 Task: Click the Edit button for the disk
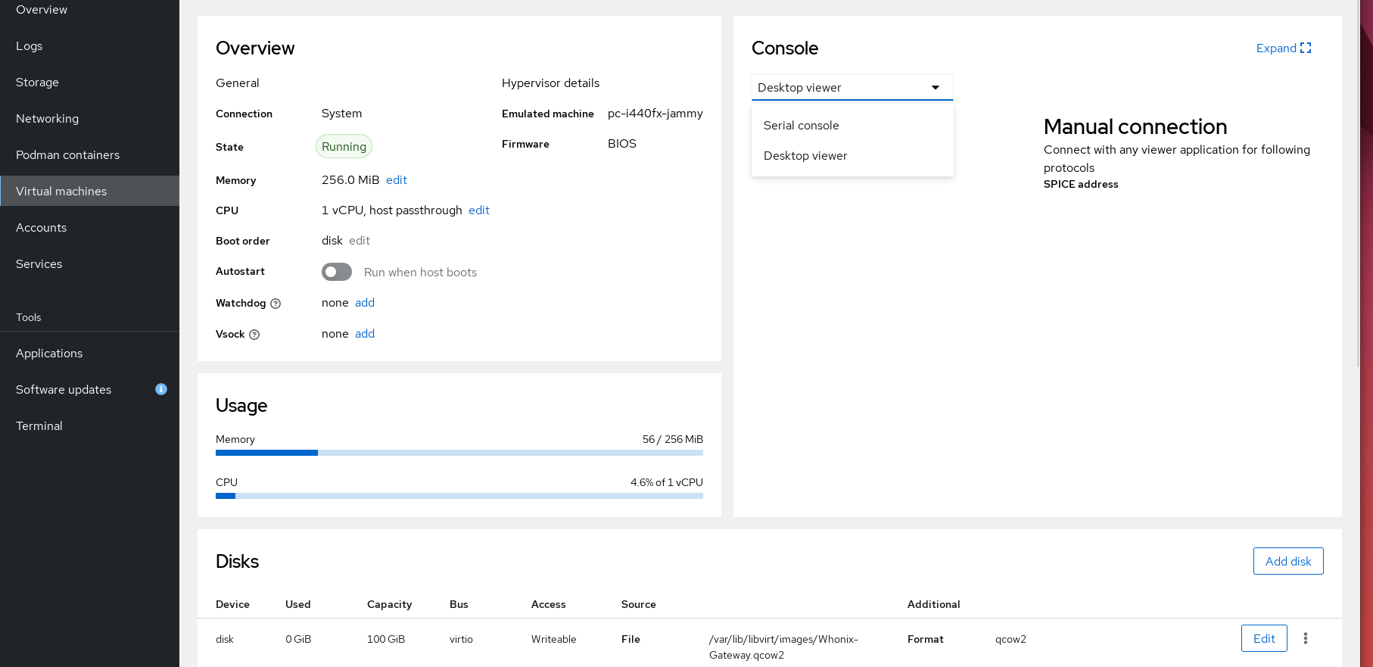(x=1263, y=638)
